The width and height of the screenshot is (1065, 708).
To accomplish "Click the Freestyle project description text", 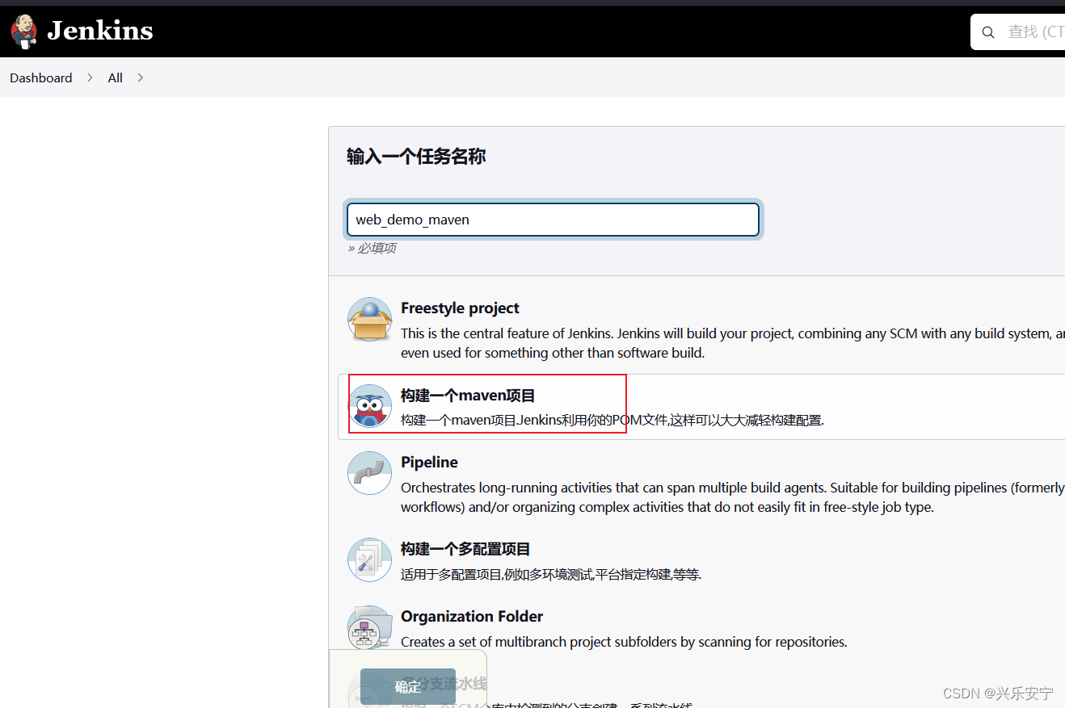I will point(732,343).
